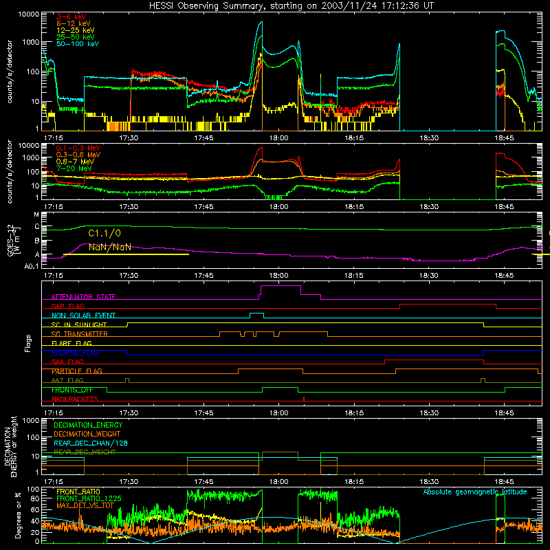550x550 pixels.
Task: Click the 7-20 MeV legend label
Action: coord(73,168)
